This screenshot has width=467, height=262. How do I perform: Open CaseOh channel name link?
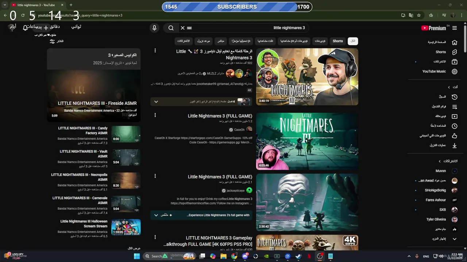pos(239,130)
